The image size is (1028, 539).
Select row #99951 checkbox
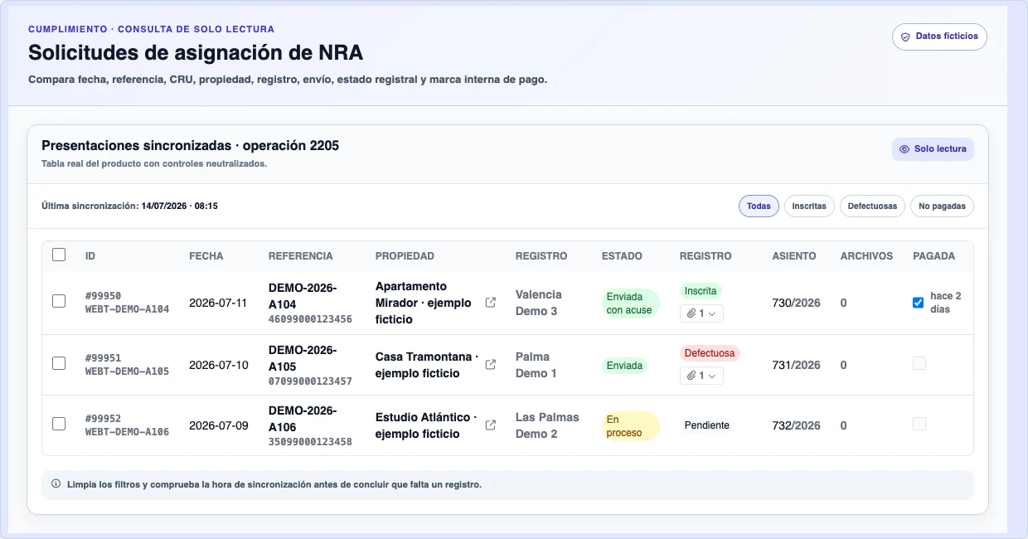pos(59,364)
